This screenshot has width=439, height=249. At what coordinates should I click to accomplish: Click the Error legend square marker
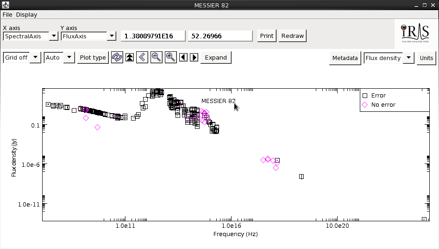pyautogui.click(x=365, y=96)
